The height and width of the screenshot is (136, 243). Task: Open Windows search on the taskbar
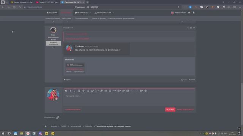point(9,133)
